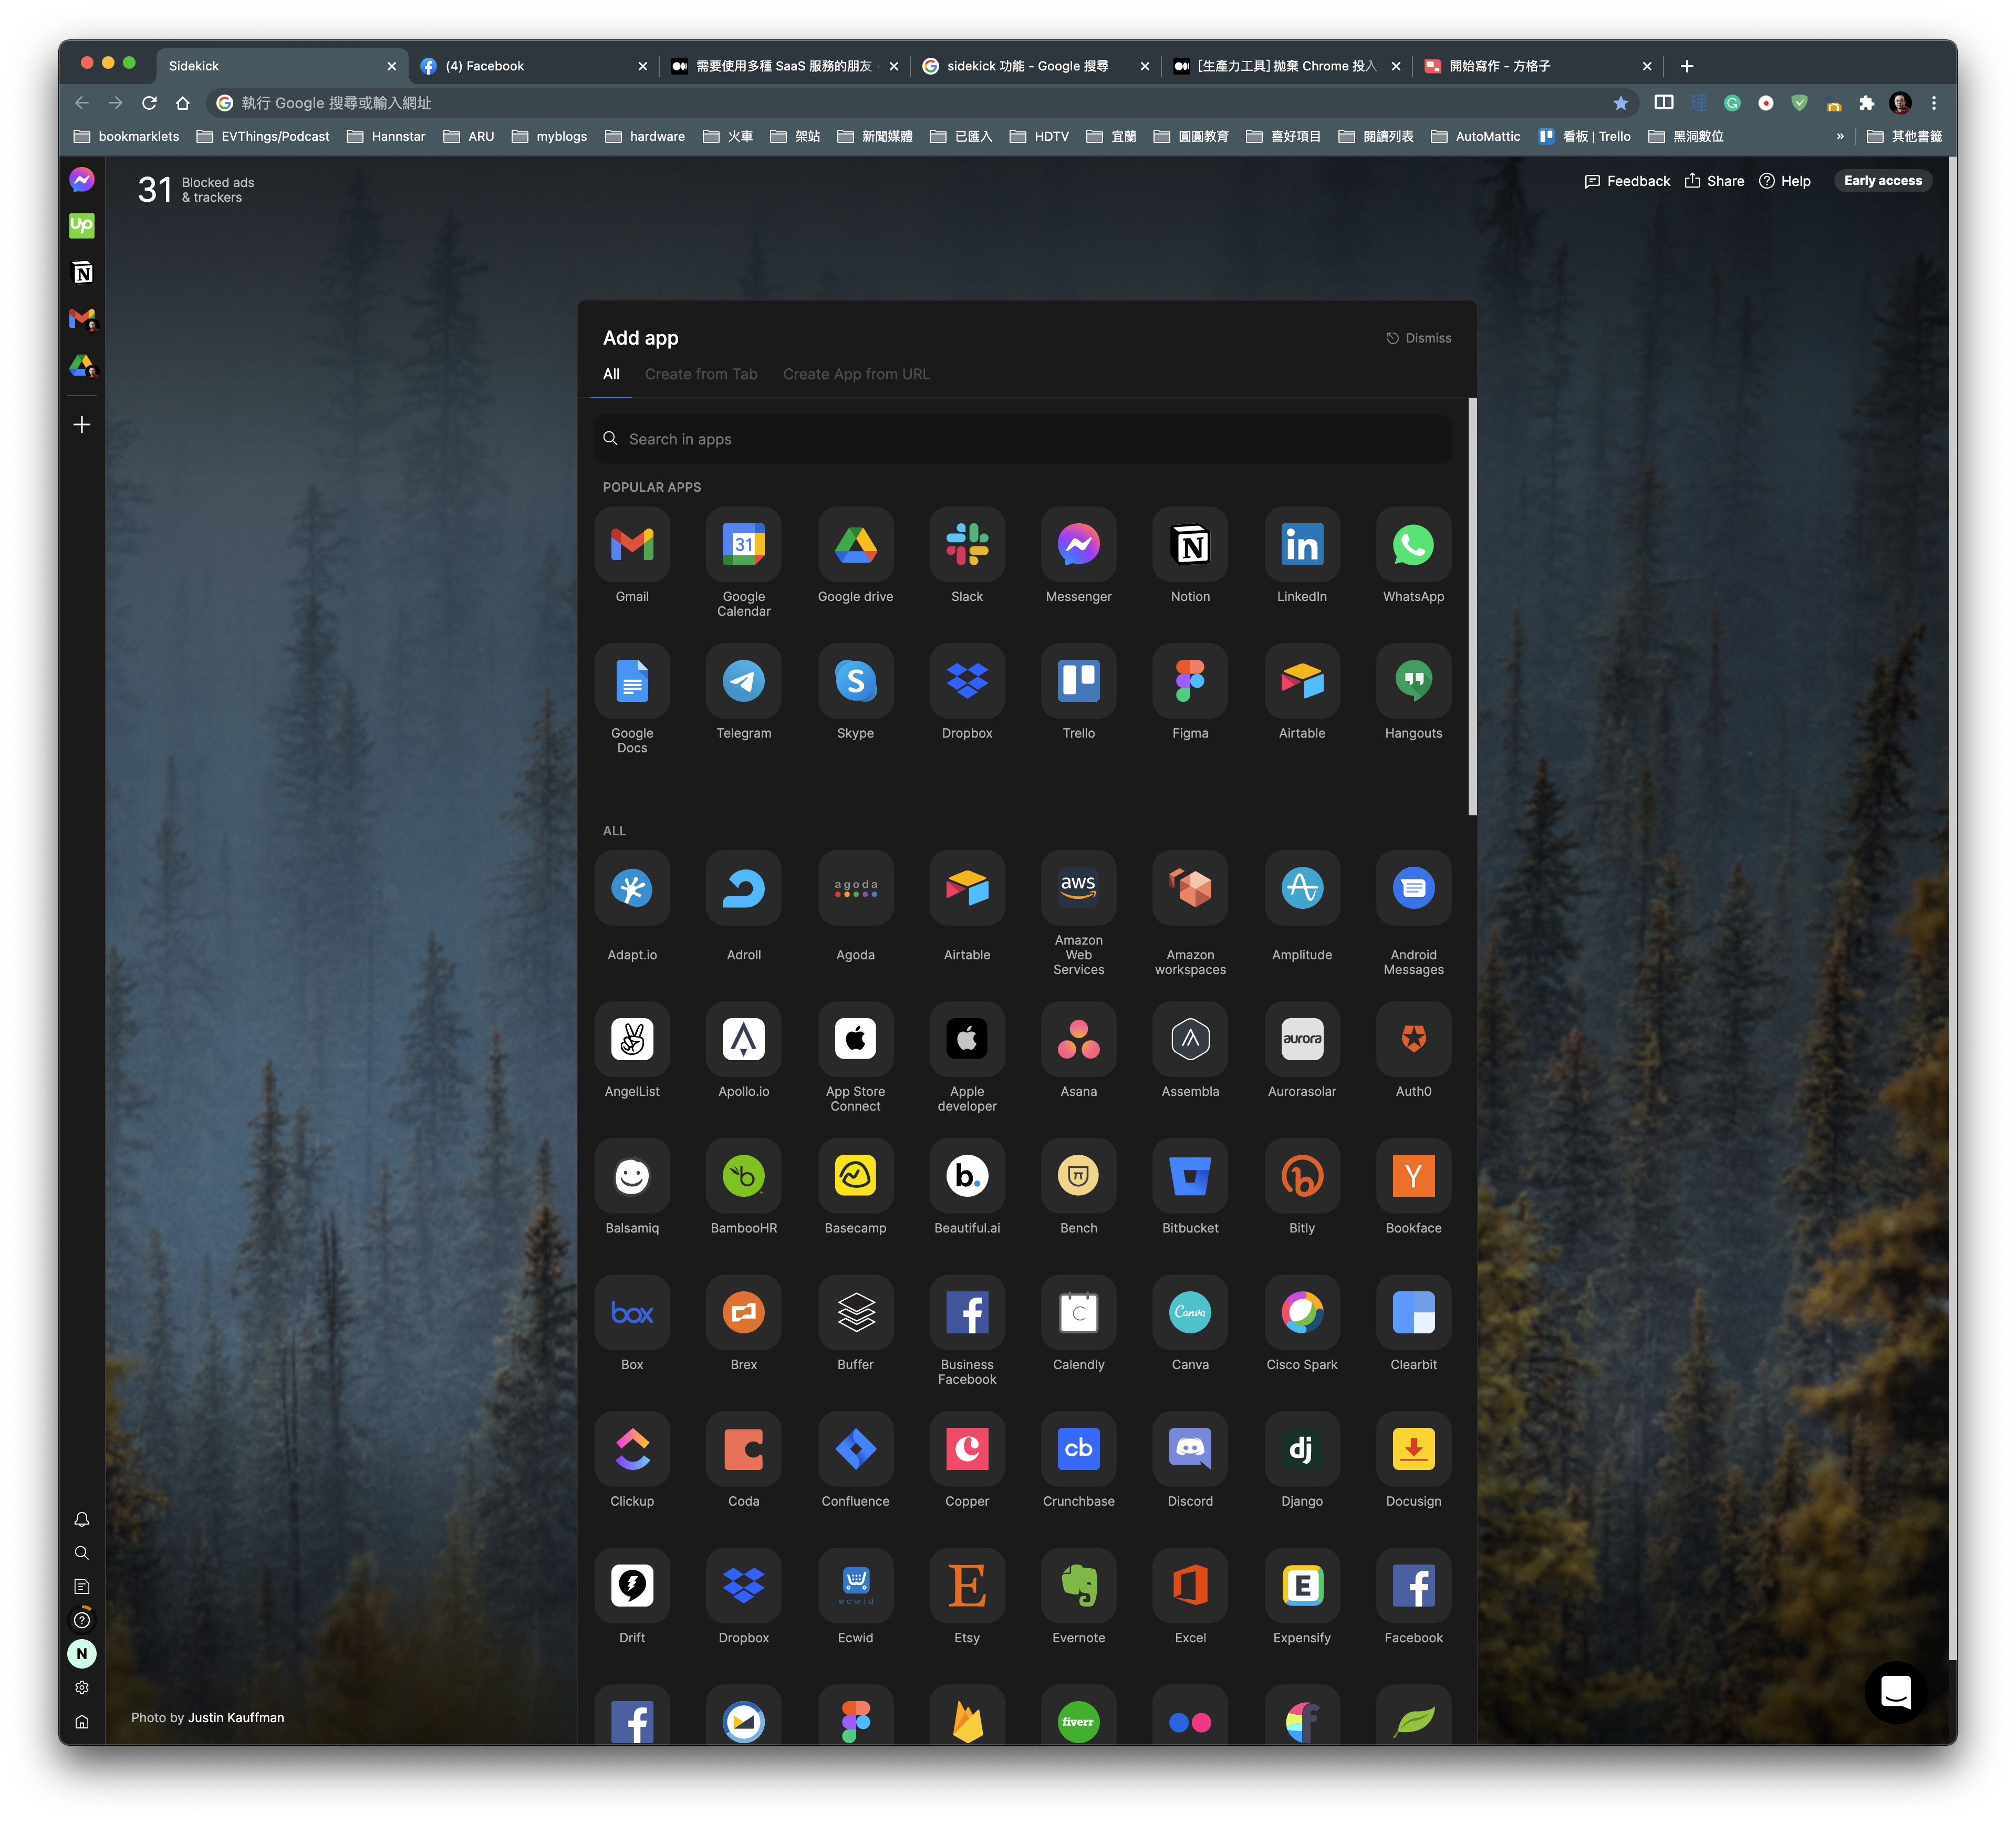Screen dimensions: 2016x1823
Task: Click the Early access badge
Action: coord(1882,181)
